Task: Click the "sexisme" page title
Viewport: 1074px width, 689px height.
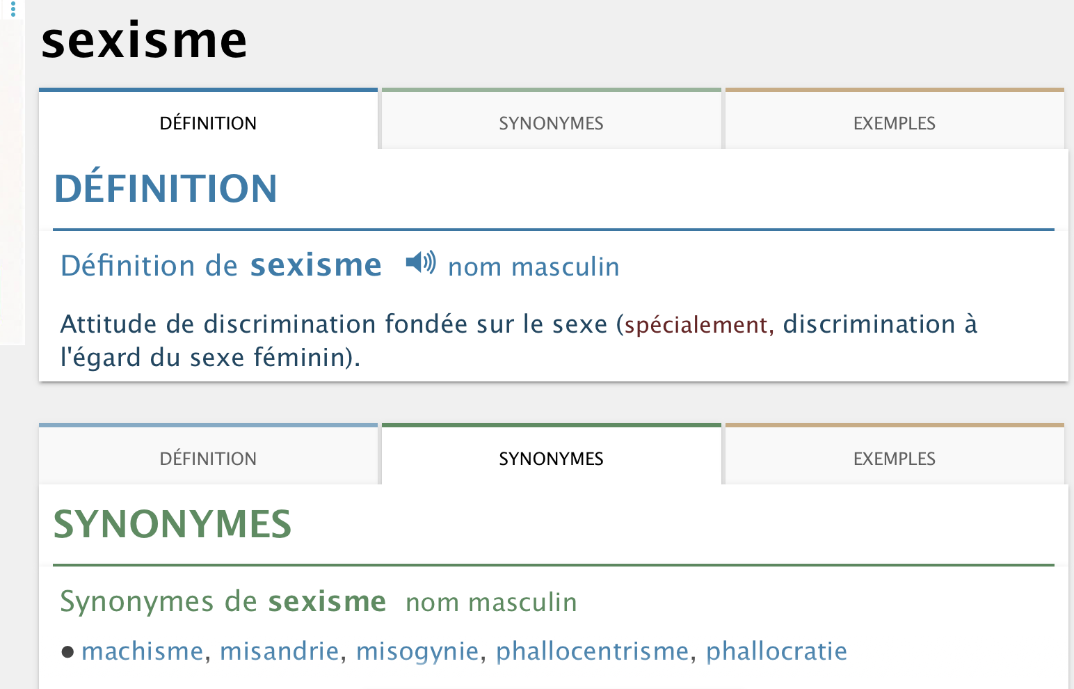Action: pyautogui.click(x=144, y=40)
